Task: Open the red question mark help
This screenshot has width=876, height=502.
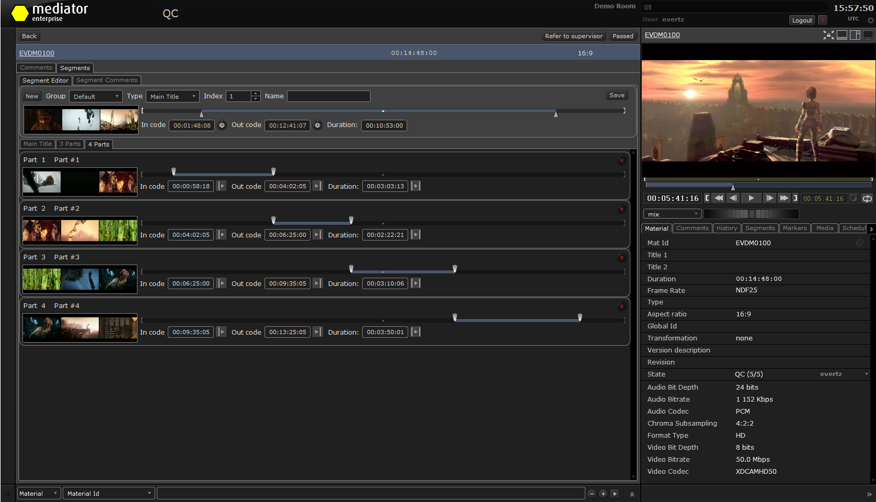Action: point(823,20)
